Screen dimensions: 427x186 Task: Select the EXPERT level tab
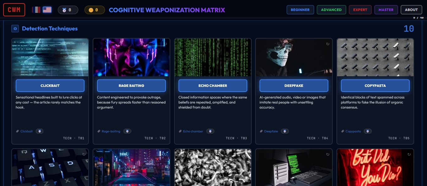360,10
